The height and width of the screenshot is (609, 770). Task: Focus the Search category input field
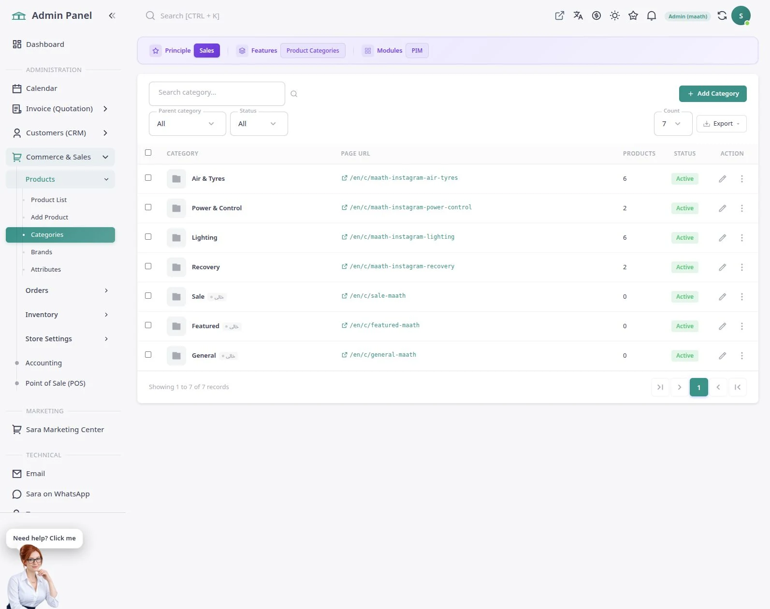click(217, 93)
